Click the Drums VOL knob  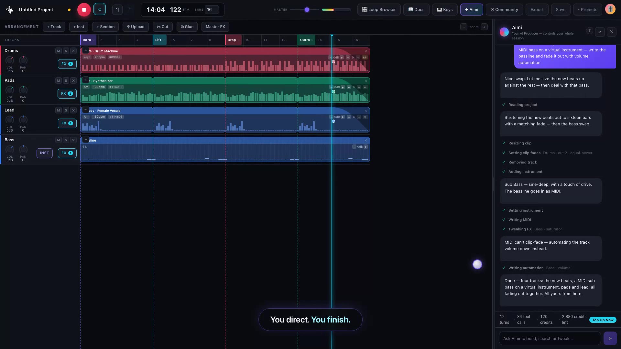click(x=10, y=60)
